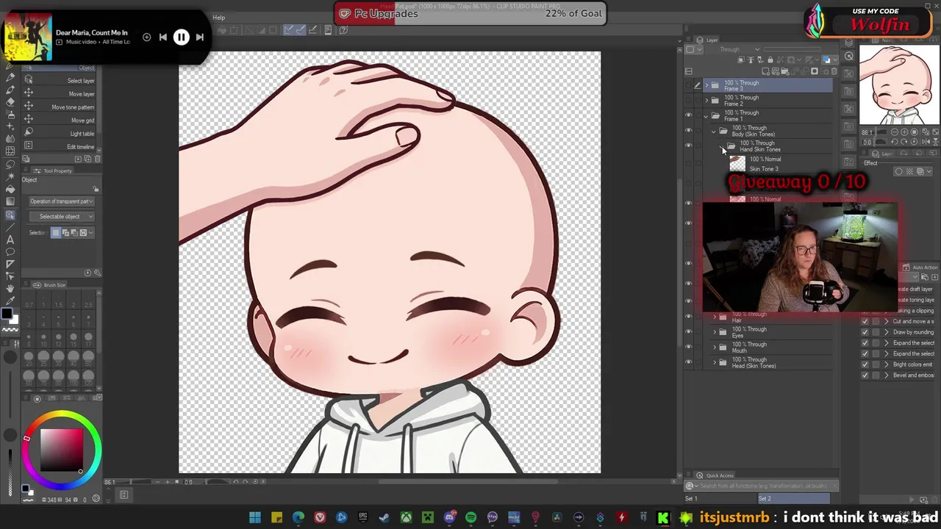Open tool property wrench settings icon
941x529 pixels.
pyautogui.click(x=97, y=273)
